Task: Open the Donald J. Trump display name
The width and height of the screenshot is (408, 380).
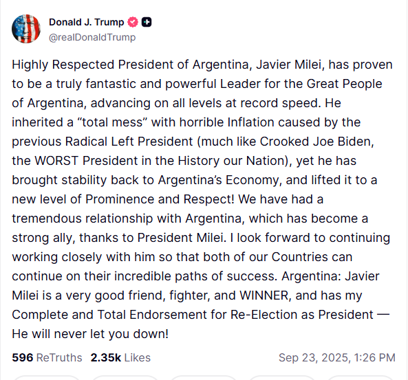Action: point(87,23)
